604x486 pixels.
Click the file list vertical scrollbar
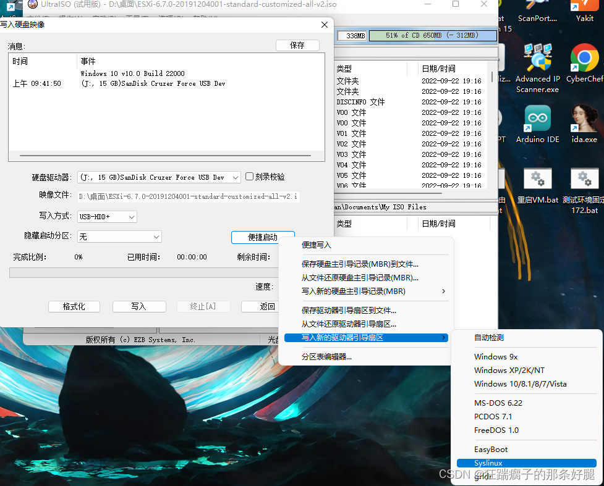[x=492, y=77]
